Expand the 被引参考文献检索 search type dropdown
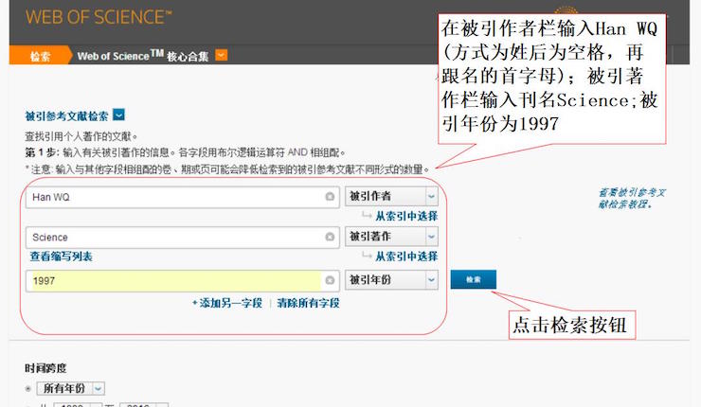Screen dimensions: 701x407 click(118, 115)
